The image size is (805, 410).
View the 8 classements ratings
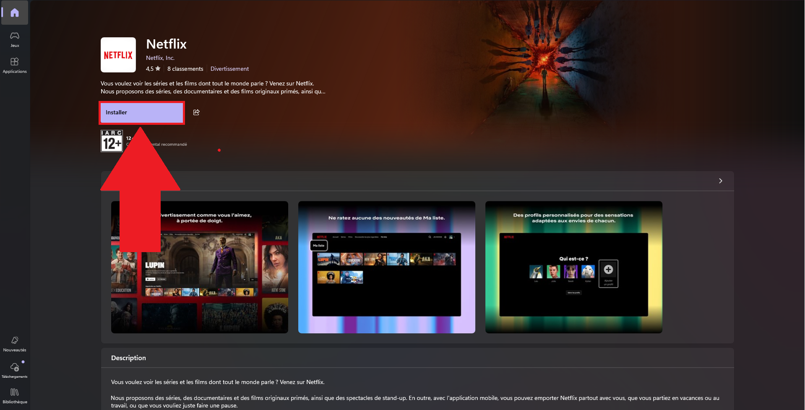coord(185,69)
